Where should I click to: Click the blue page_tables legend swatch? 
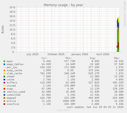click(x=4, y=64)
